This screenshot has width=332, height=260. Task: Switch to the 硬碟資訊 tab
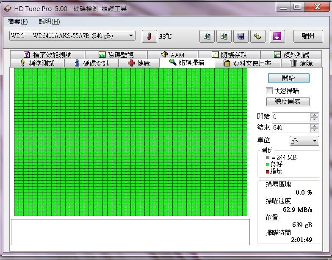[x=91, y=63]
